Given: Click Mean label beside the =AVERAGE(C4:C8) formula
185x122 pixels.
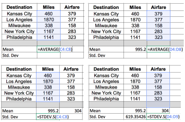Looking at the screenshot, I should [x=8, y=49].
